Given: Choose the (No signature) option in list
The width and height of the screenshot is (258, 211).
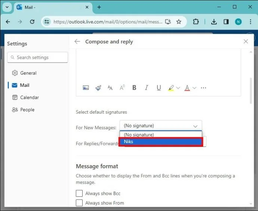Looking at the screenshot, I should [161, 135].
